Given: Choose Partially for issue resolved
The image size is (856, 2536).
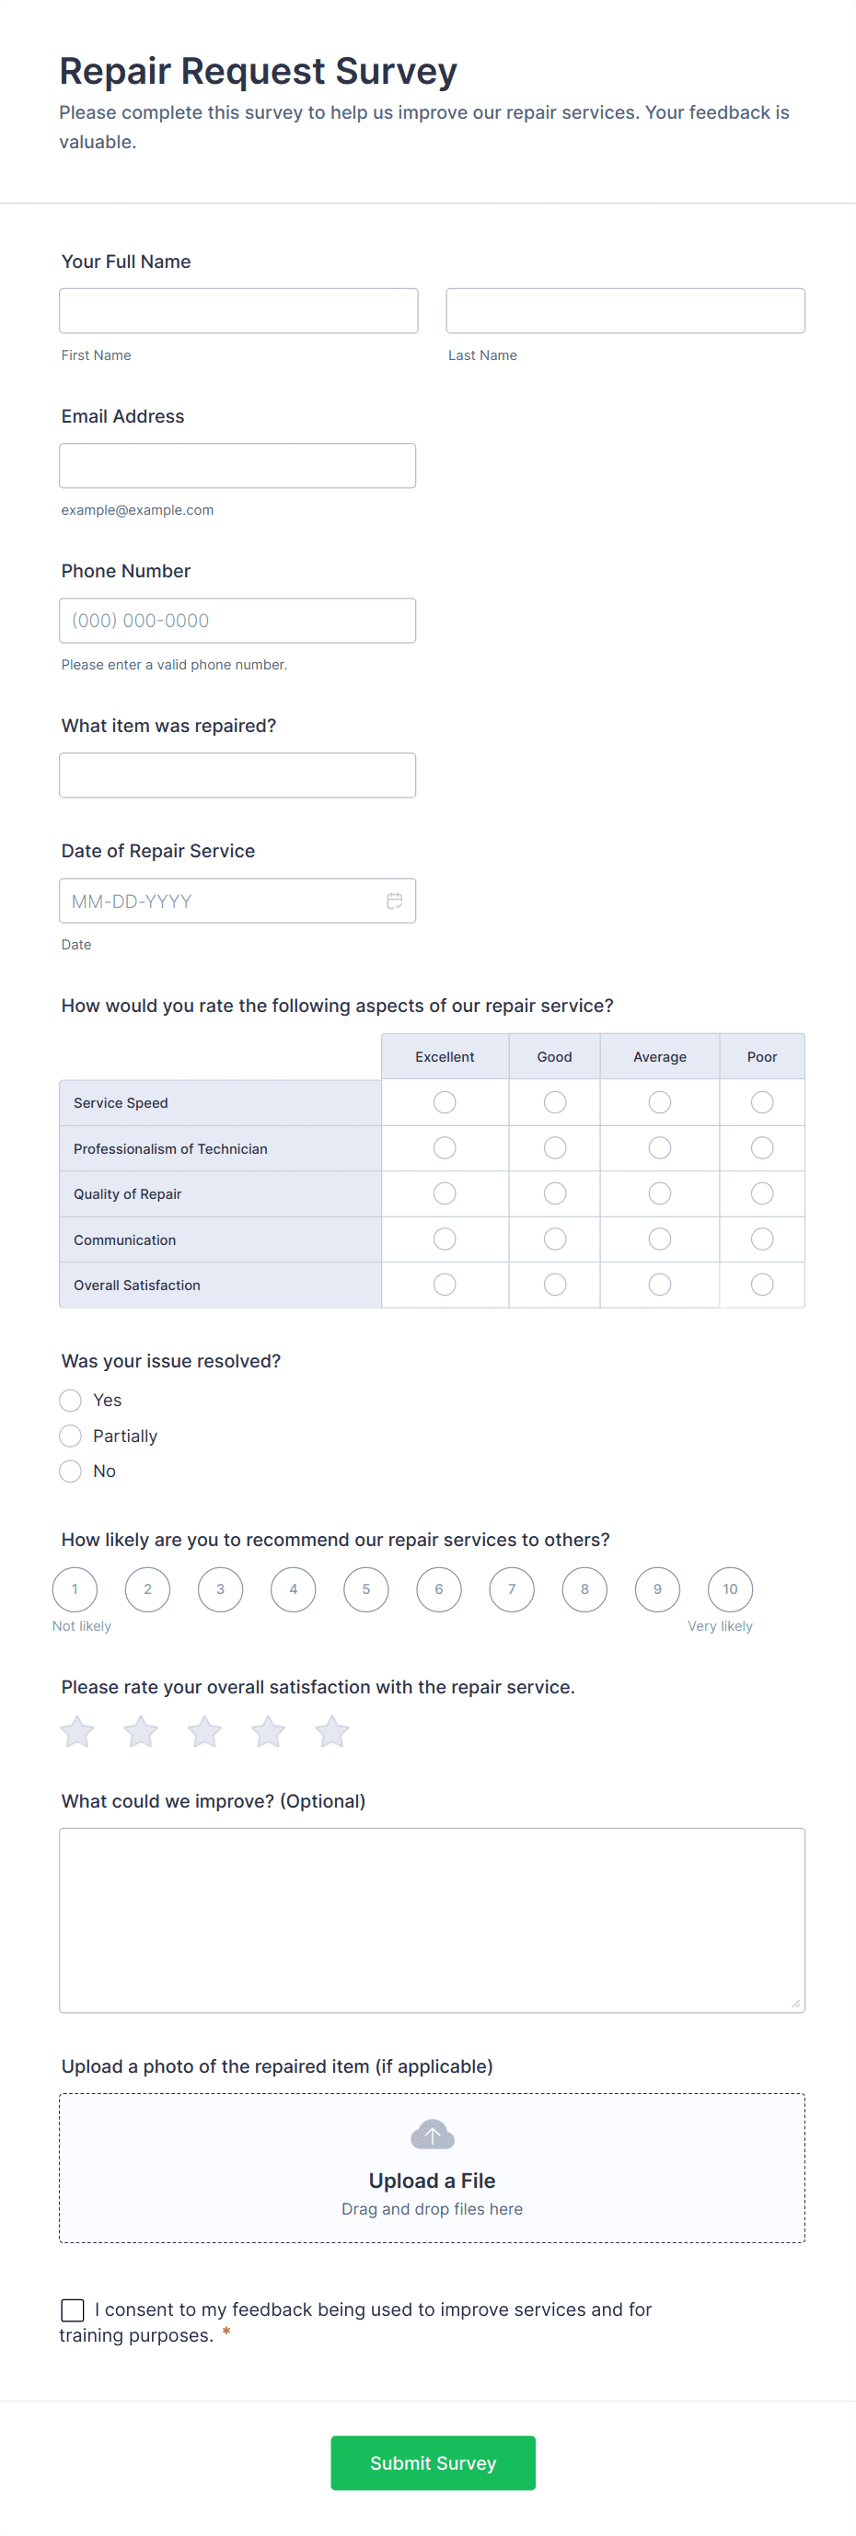Looking at the screenshot, I should click(x=71, y=1436).
